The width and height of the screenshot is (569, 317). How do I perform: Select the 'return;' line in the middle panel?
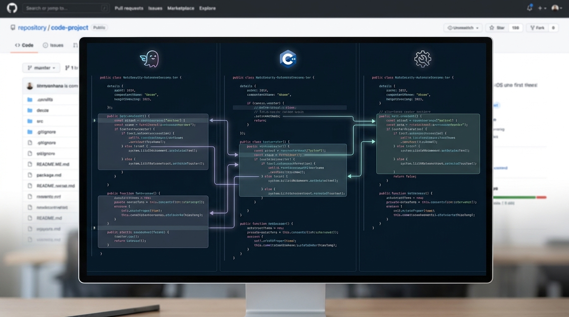260,121
